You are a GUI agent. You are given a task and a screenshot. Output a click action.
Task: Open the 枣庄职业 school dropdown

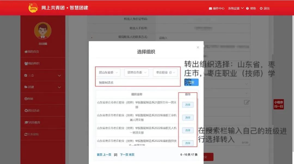pyautogui.click(x=165, y=73)
